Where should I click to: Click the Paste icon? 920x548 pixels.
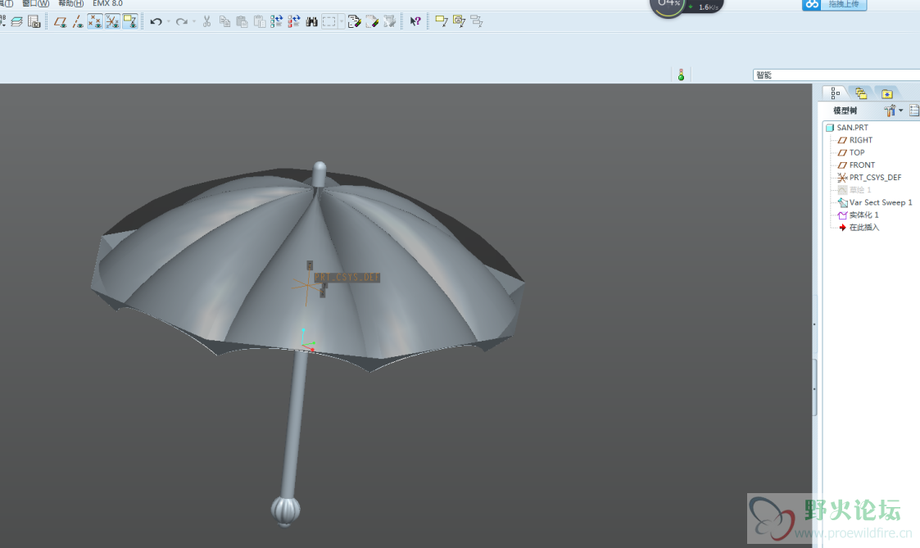(x=242, y=22)
